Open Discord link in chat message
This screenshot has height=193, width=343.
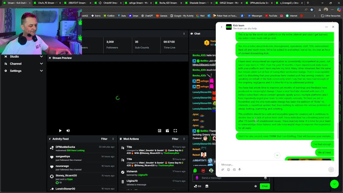[204, 65]
